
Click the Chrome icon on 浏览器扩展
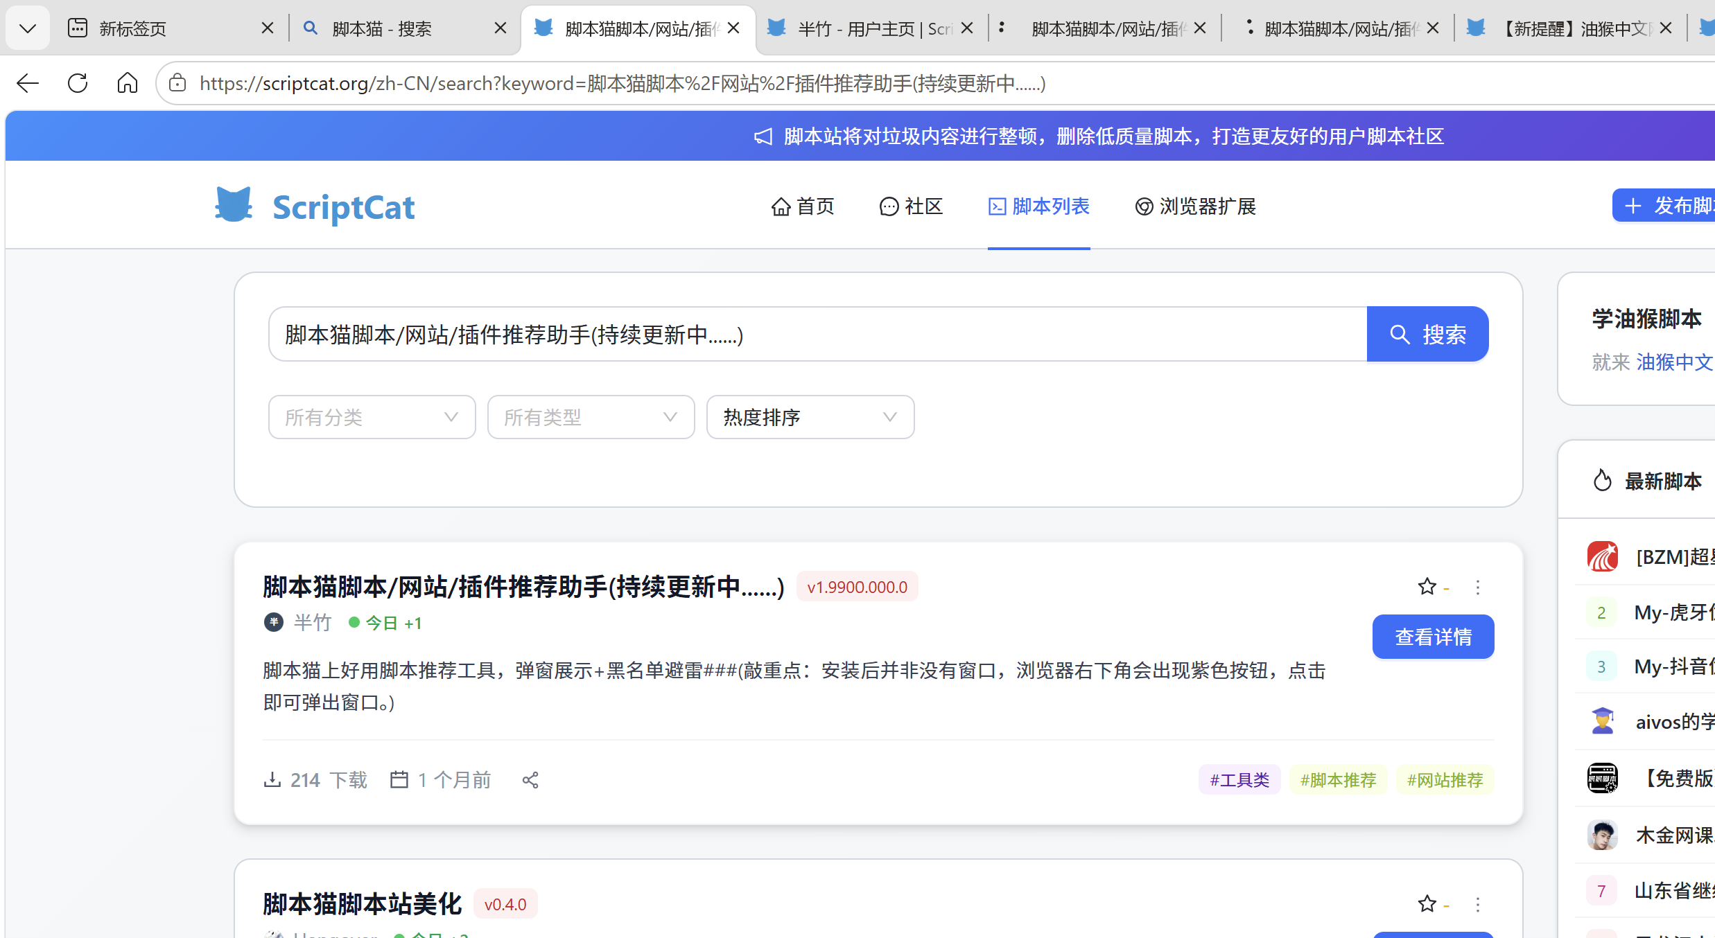point(1144,206)
